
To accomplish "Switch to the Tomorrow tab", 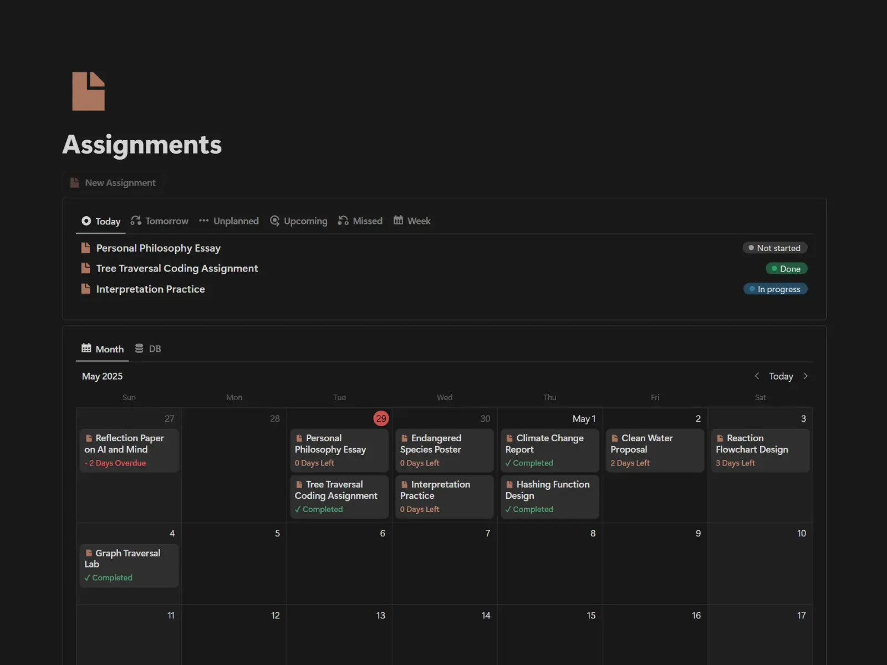I will [160, 221].
